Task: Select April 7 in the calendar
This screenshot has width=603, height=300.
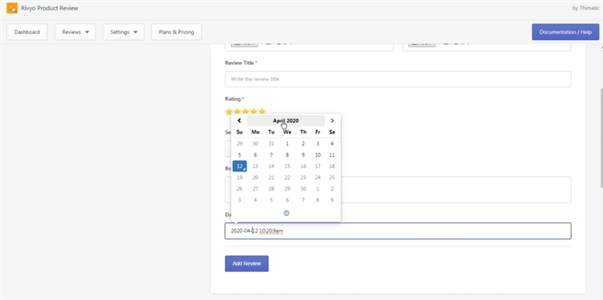Action: [x=271, y=155]
